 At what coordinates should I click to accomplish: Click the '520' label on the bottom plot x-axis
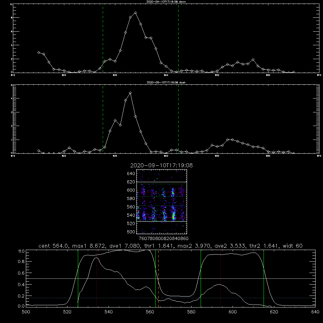pos(67,312)
